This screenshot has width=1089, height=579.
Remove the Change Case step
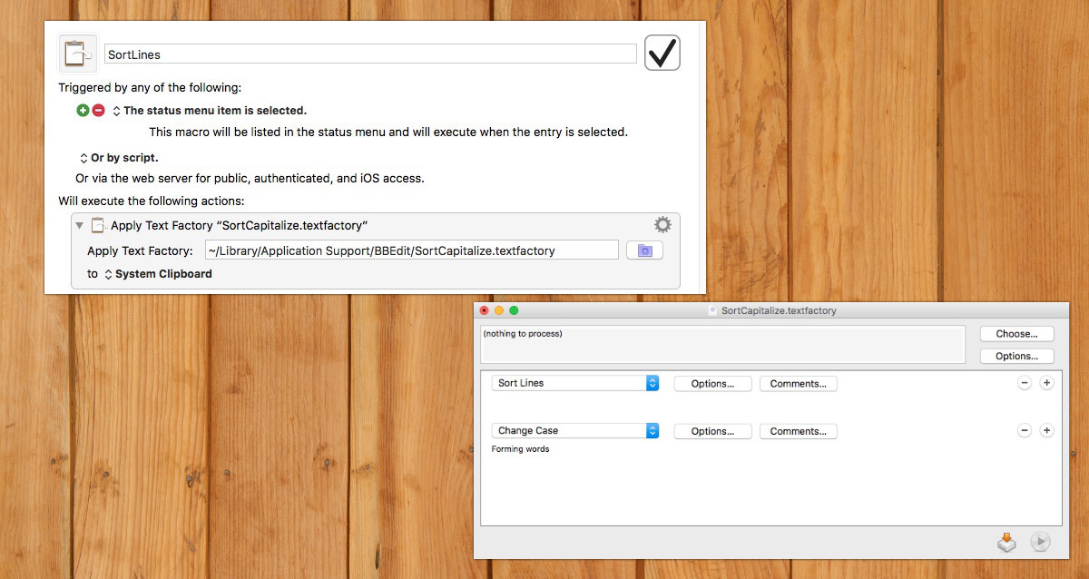1025,431
